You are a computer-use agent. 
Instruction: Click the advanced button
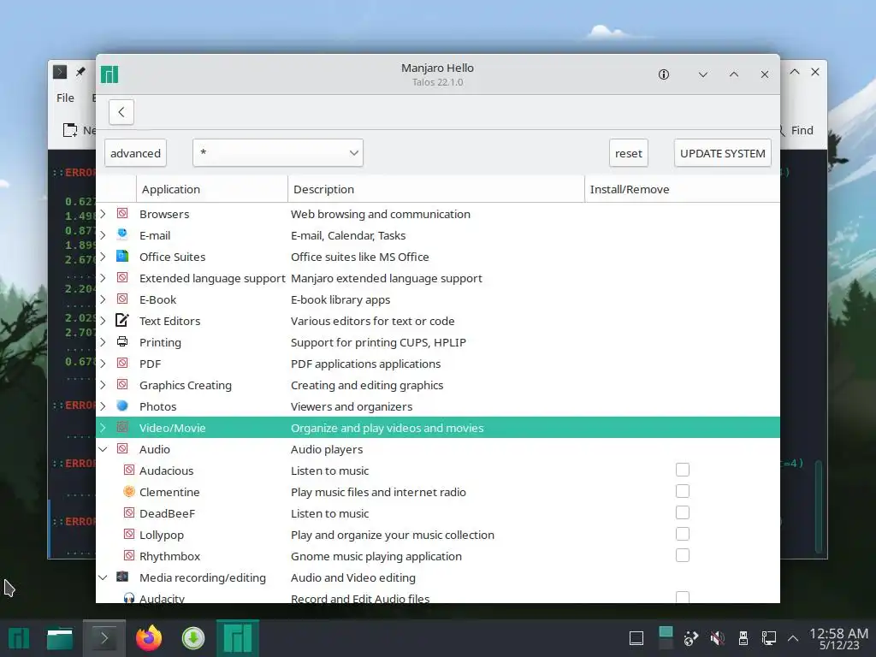tap(135, 152)
